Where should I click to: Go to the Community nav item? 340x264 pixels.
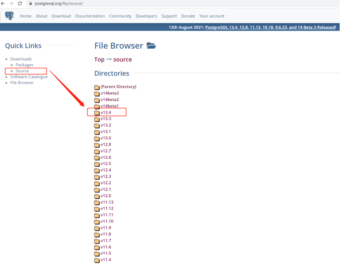click(x=120, y=16)
